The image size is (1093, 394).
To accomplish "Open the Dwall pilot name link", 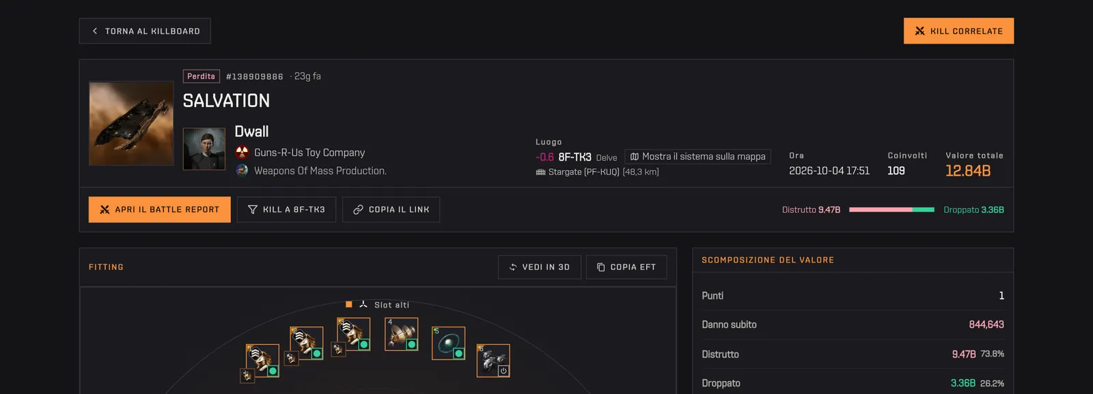I will tap(251, 132).
